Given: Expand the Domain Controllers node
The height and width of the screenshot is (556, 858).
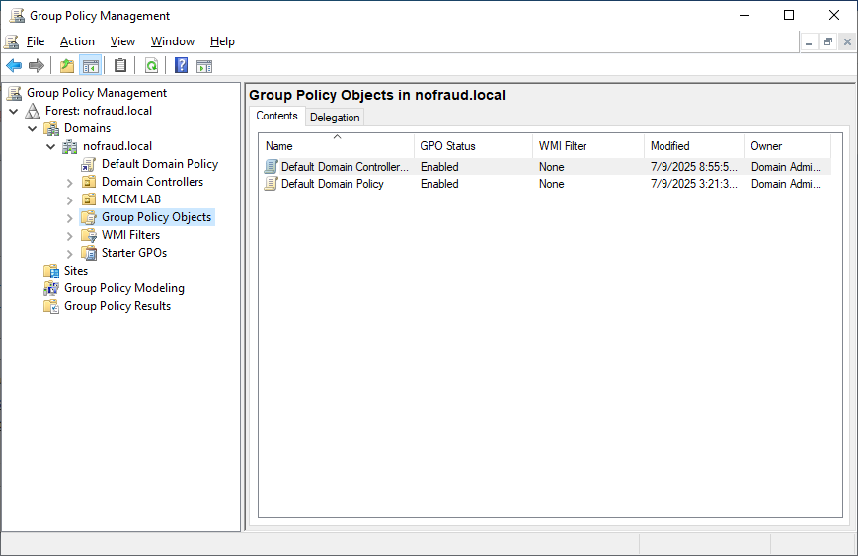Looking at the screenshot, I should (69, 183).
